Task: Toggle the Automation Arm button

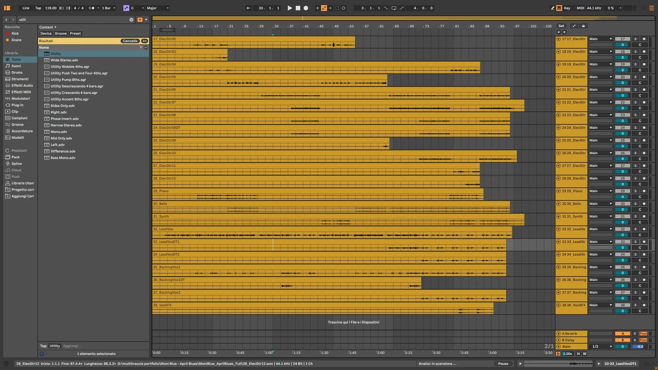Action: point(324,8)
